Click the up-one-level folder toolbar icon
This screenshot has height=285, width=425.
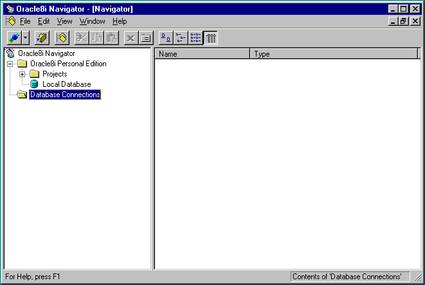pyautogui.click(x=42, y=38)
